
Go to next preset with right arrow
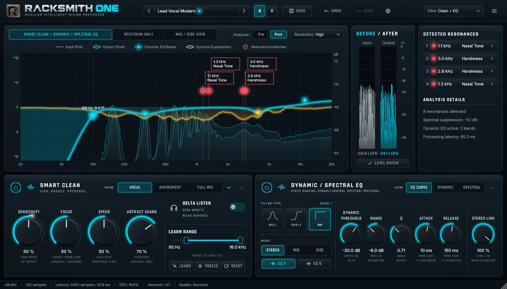coord(244,11)
